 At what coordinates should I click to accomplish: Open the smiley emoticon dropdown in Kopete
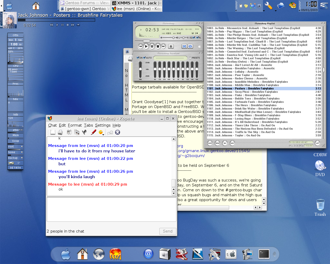101,133
